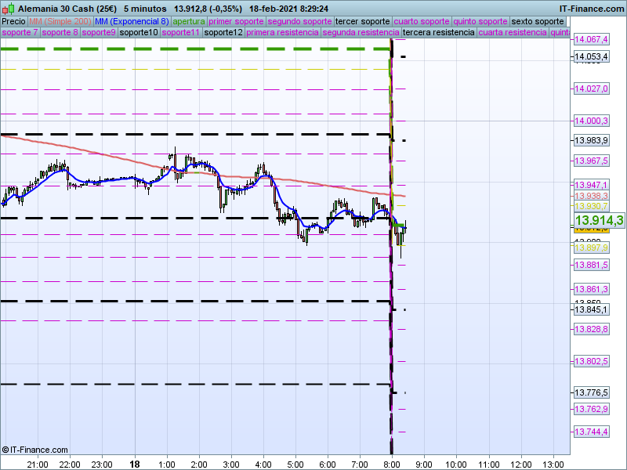Click the 5 minutos timeframe text in header

pos(145,7)
